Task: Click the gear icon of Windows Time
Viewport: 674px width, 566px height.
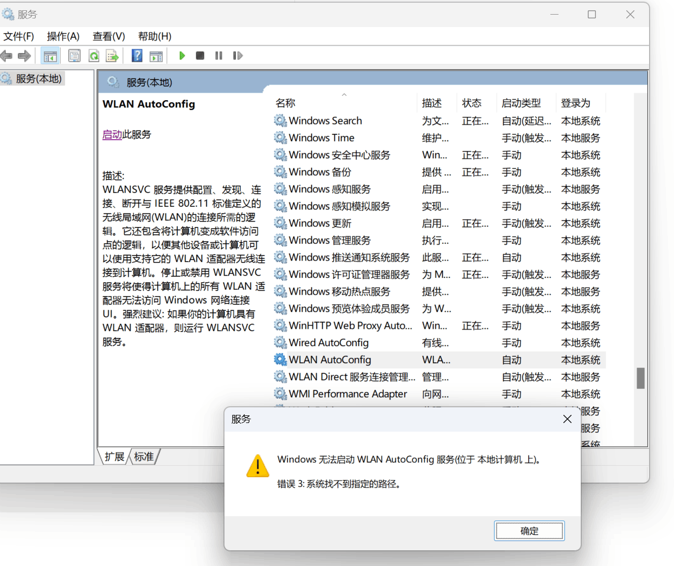Action: [280, 138]
